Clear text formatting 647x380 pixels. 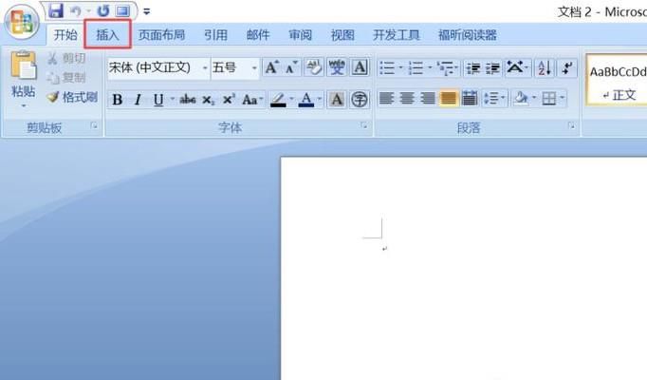[x=314, y=67]
